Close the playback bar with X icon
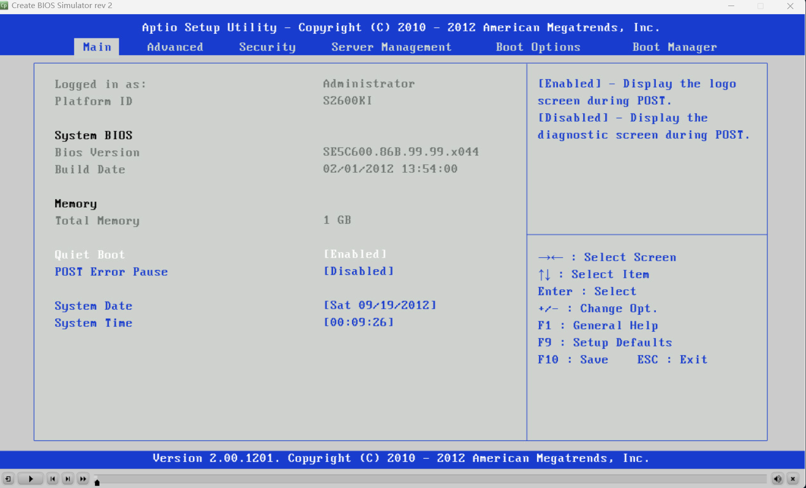Viewport: 806px width, 488px height. coord(793,479)
